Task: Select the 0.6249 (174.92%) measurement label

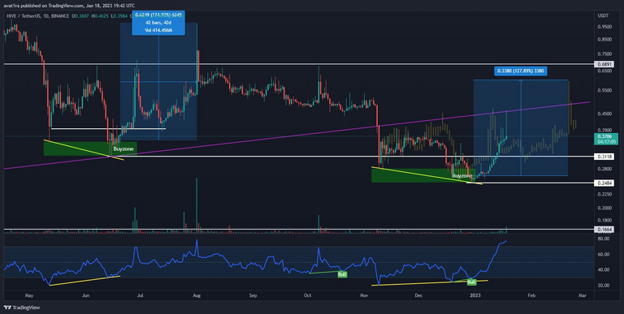Action: pos(158,15)
